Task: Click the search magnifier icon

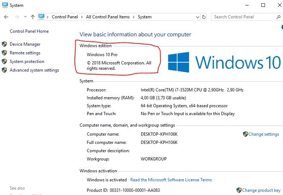Action: tap(278, 17)
